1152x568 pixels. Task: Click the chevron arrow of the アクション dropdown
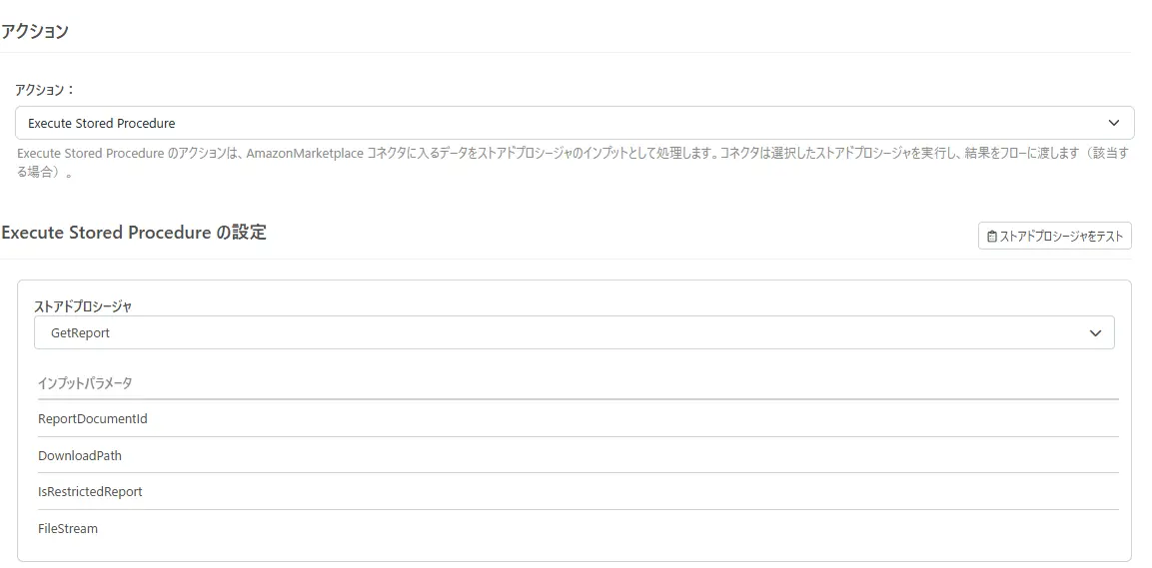click(1114, 123)
